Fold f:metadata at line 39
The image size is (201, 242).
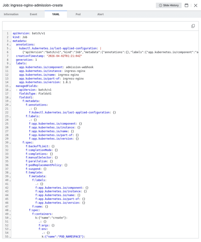tap(10, 177)
